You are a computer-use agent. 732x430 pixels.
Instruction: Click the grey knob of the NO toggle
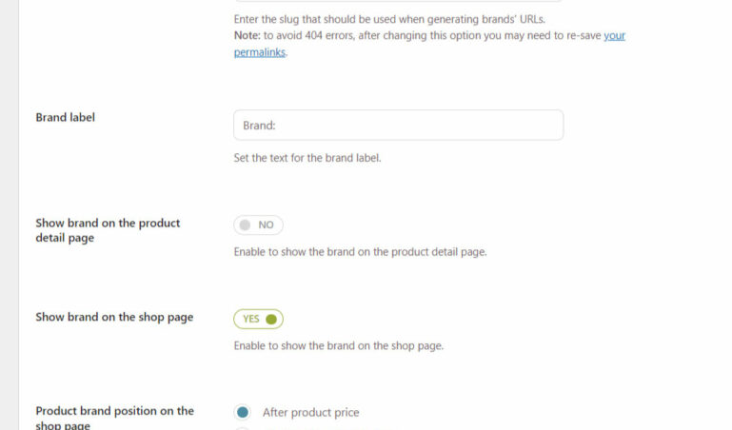tap(246, 225)
